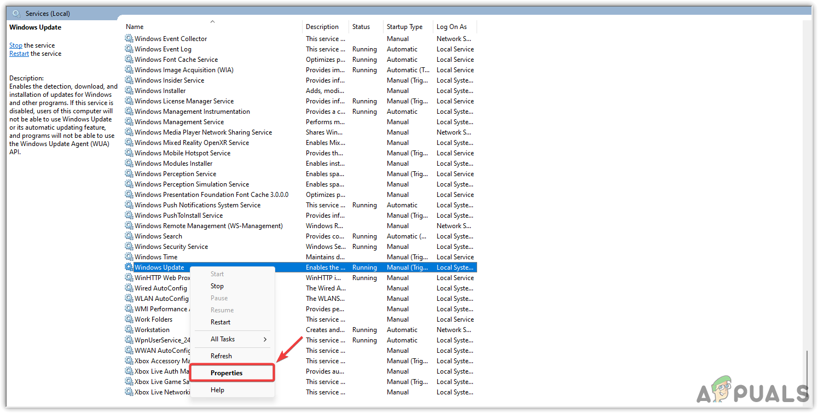Select the Windows Management Service gear icon
This screenshot has height=413, width=818.
pos(129,122)
